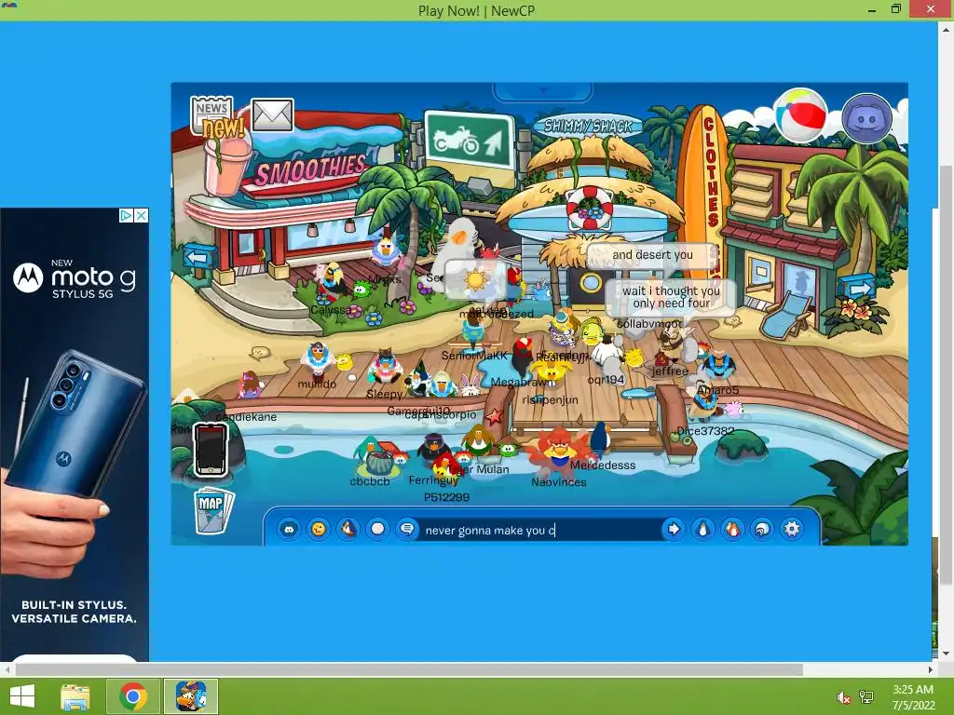The image size is (954, 715).
Task: Open the emoticons smiley menu
Action: [x=319, y=530]
